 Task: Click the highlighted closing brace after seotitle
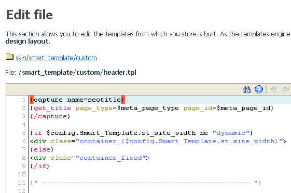122,100
